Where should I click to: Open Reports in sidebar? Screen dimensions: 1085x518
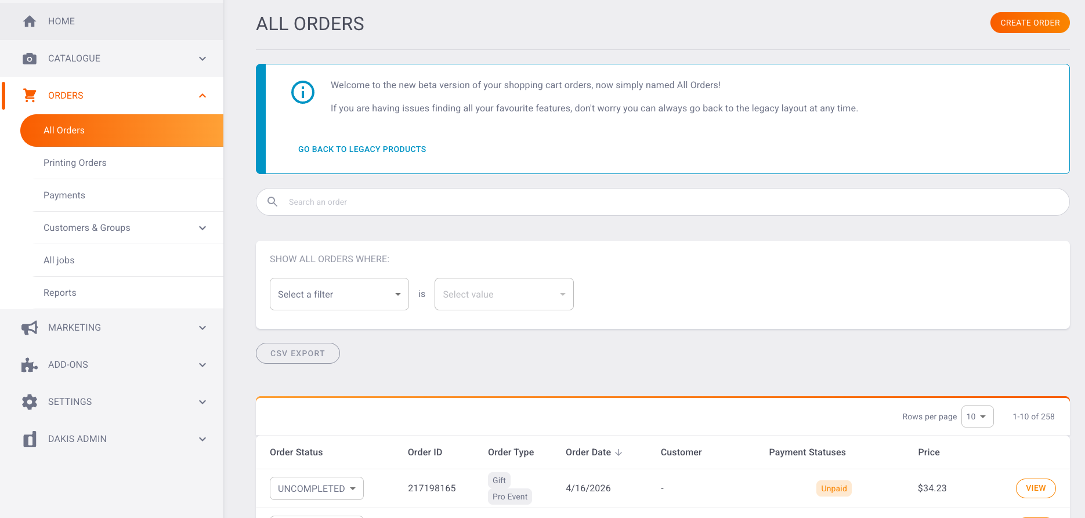128,293
